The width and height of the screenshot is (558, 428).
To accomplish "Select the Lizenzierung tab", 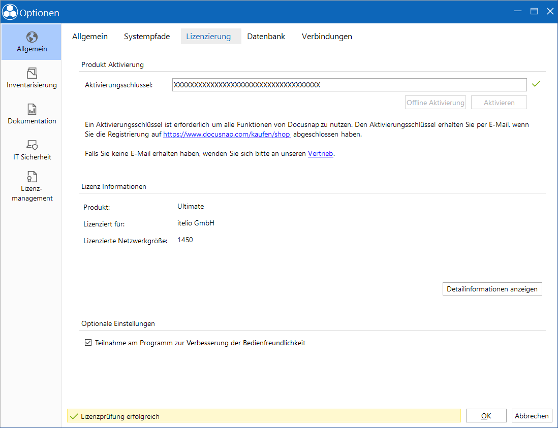I will 208,36.
